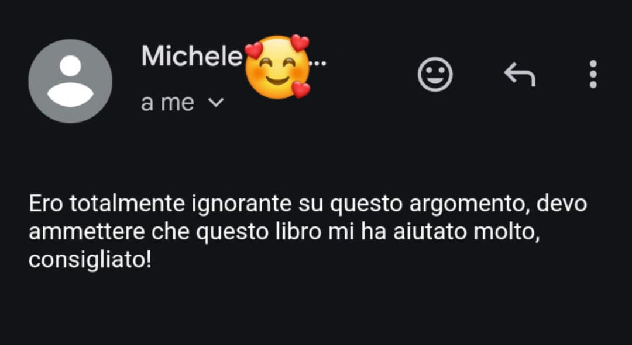
Task: Expand recipient details with the chevron
Action: pos(216,103)
